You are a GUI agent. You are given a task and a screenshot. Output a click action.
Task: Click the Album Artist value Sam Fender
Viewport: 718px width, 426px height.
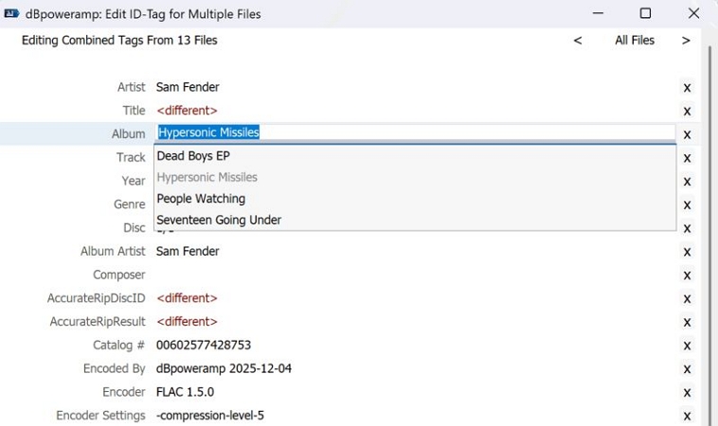pyautogui.click(x=188, y=251)
